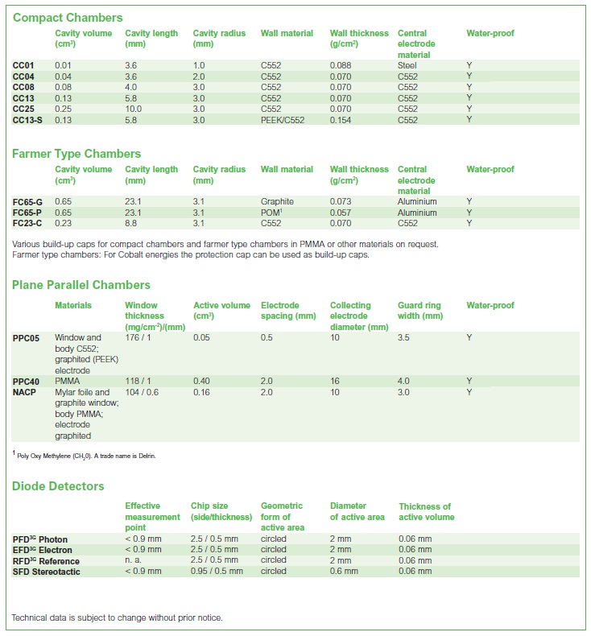
Task: Click the technical data change notice
Action: (118, 617)
